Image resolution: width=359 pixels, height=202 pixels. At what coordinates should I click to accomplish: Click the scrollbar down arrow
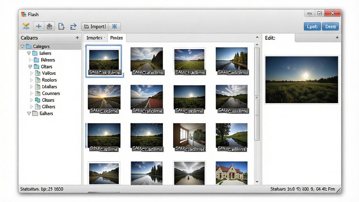click(x=257, y=182)
